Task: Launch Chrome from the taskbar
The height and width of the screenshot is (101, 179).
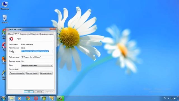Action: 28,98
